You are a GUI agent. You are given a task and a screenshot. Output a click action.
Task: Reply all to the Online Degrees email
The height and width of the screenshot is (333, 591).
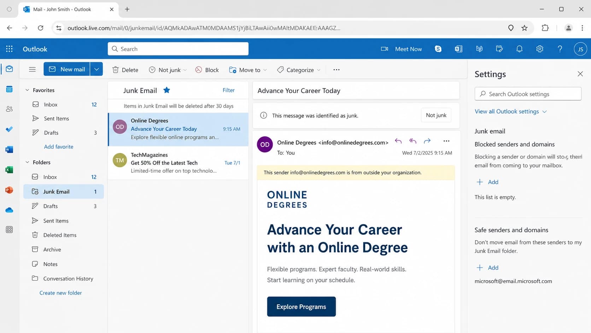[x=413, y=141]
